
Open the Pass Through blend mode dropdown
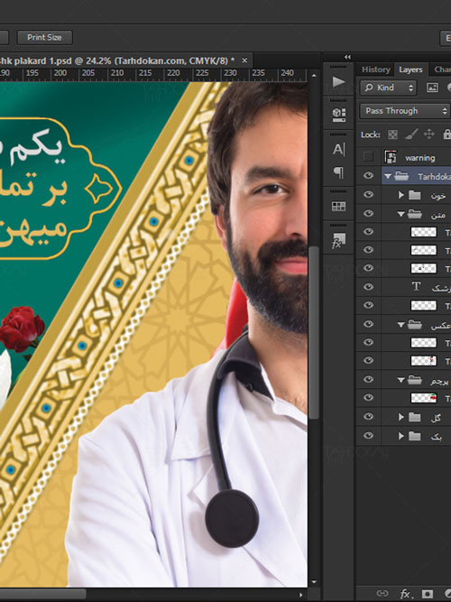click(405, 111)
